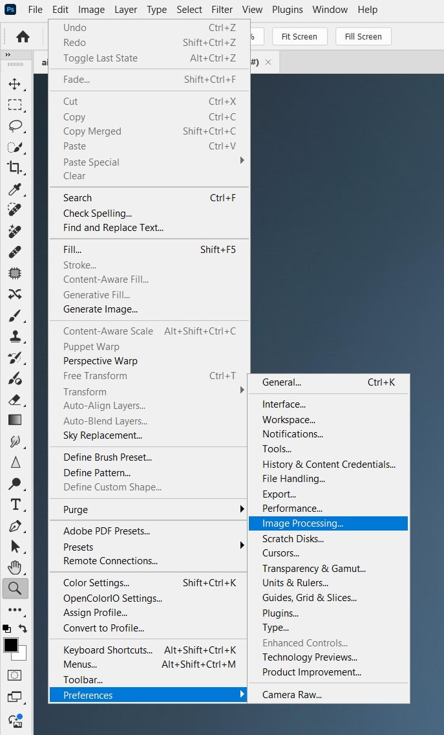The height and width of the screenshot is (735, 444).
Task: Choose Define Brush Preset
Action: coord(149,457)
